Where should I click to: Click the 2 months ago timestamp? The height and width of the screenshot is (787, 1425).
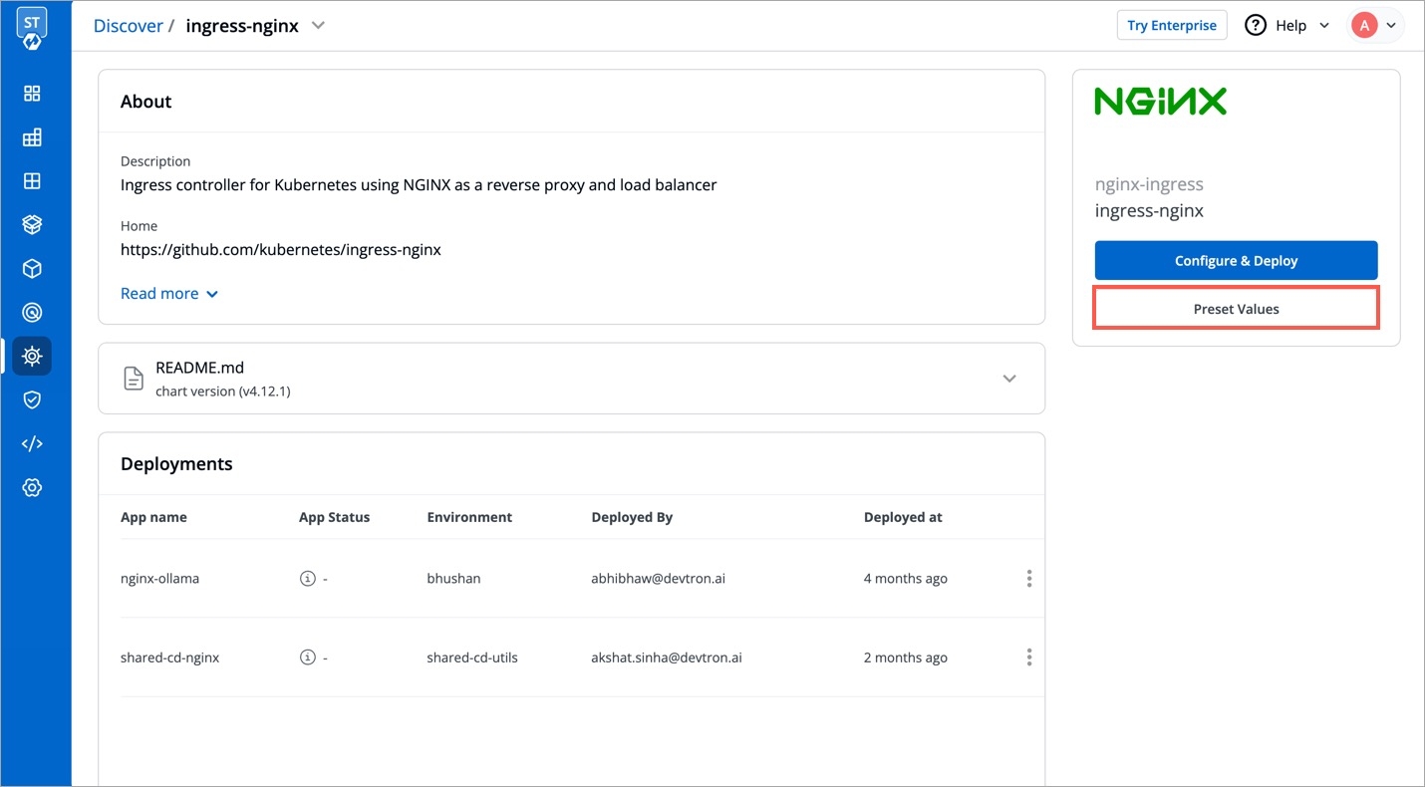pyautogui.click(x=906, y=657)
